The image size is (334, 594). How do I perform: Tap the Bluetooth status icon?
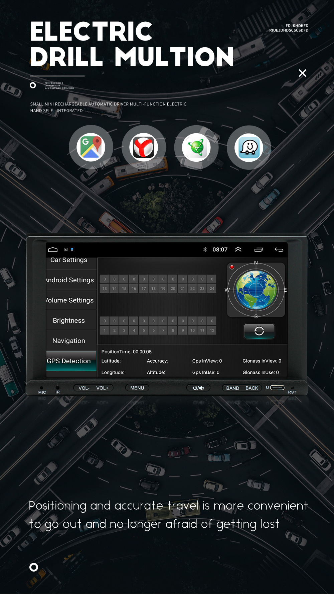point(205,249)
